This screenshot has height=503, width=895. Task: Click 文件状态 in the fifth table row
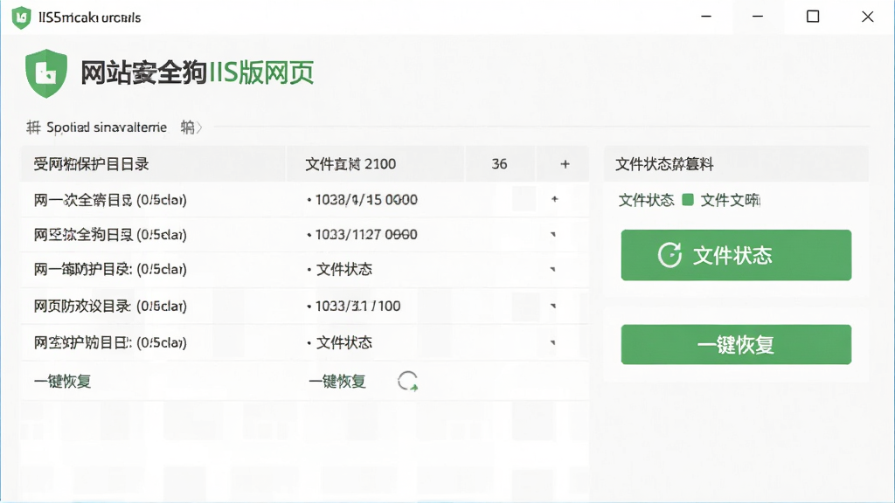pyautogui.click(x=344, y=342)
